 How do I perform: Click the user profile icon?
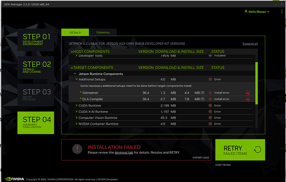[246, 12]
